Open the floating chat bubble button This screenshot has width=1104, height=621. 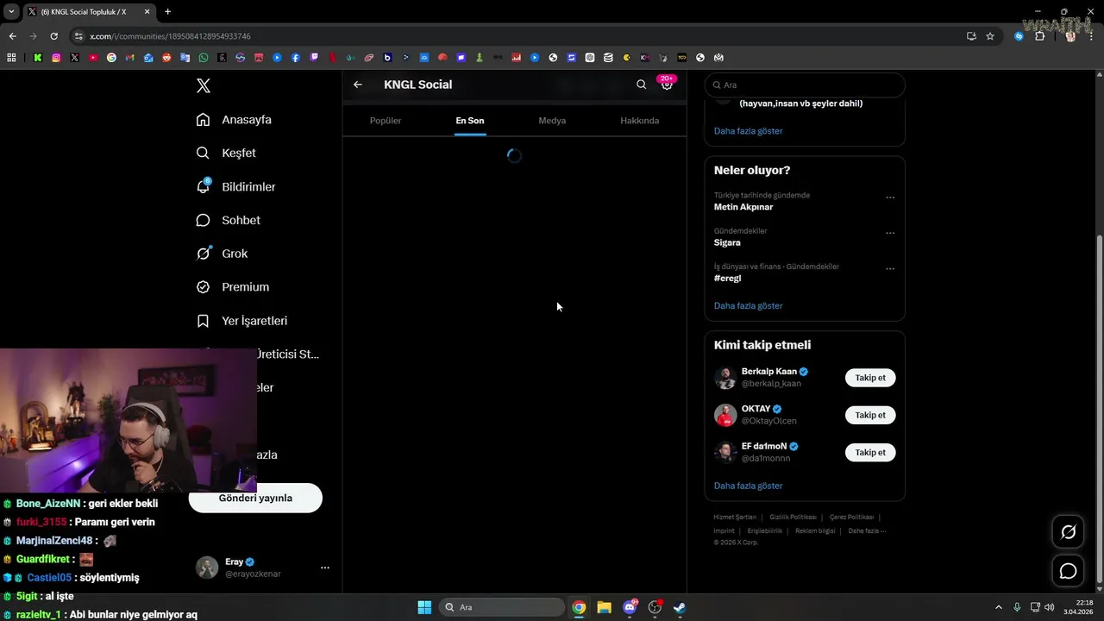pos(1068,571)
